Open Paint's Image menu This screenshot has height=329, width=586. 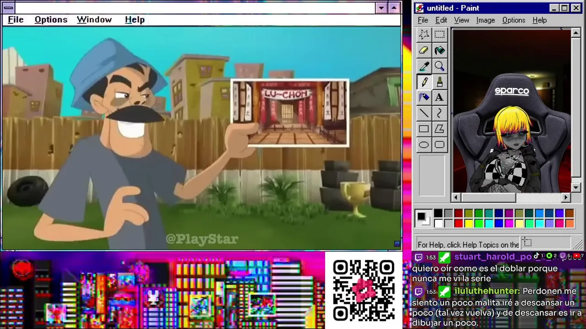pyautogui.click(x=485, y=20)
